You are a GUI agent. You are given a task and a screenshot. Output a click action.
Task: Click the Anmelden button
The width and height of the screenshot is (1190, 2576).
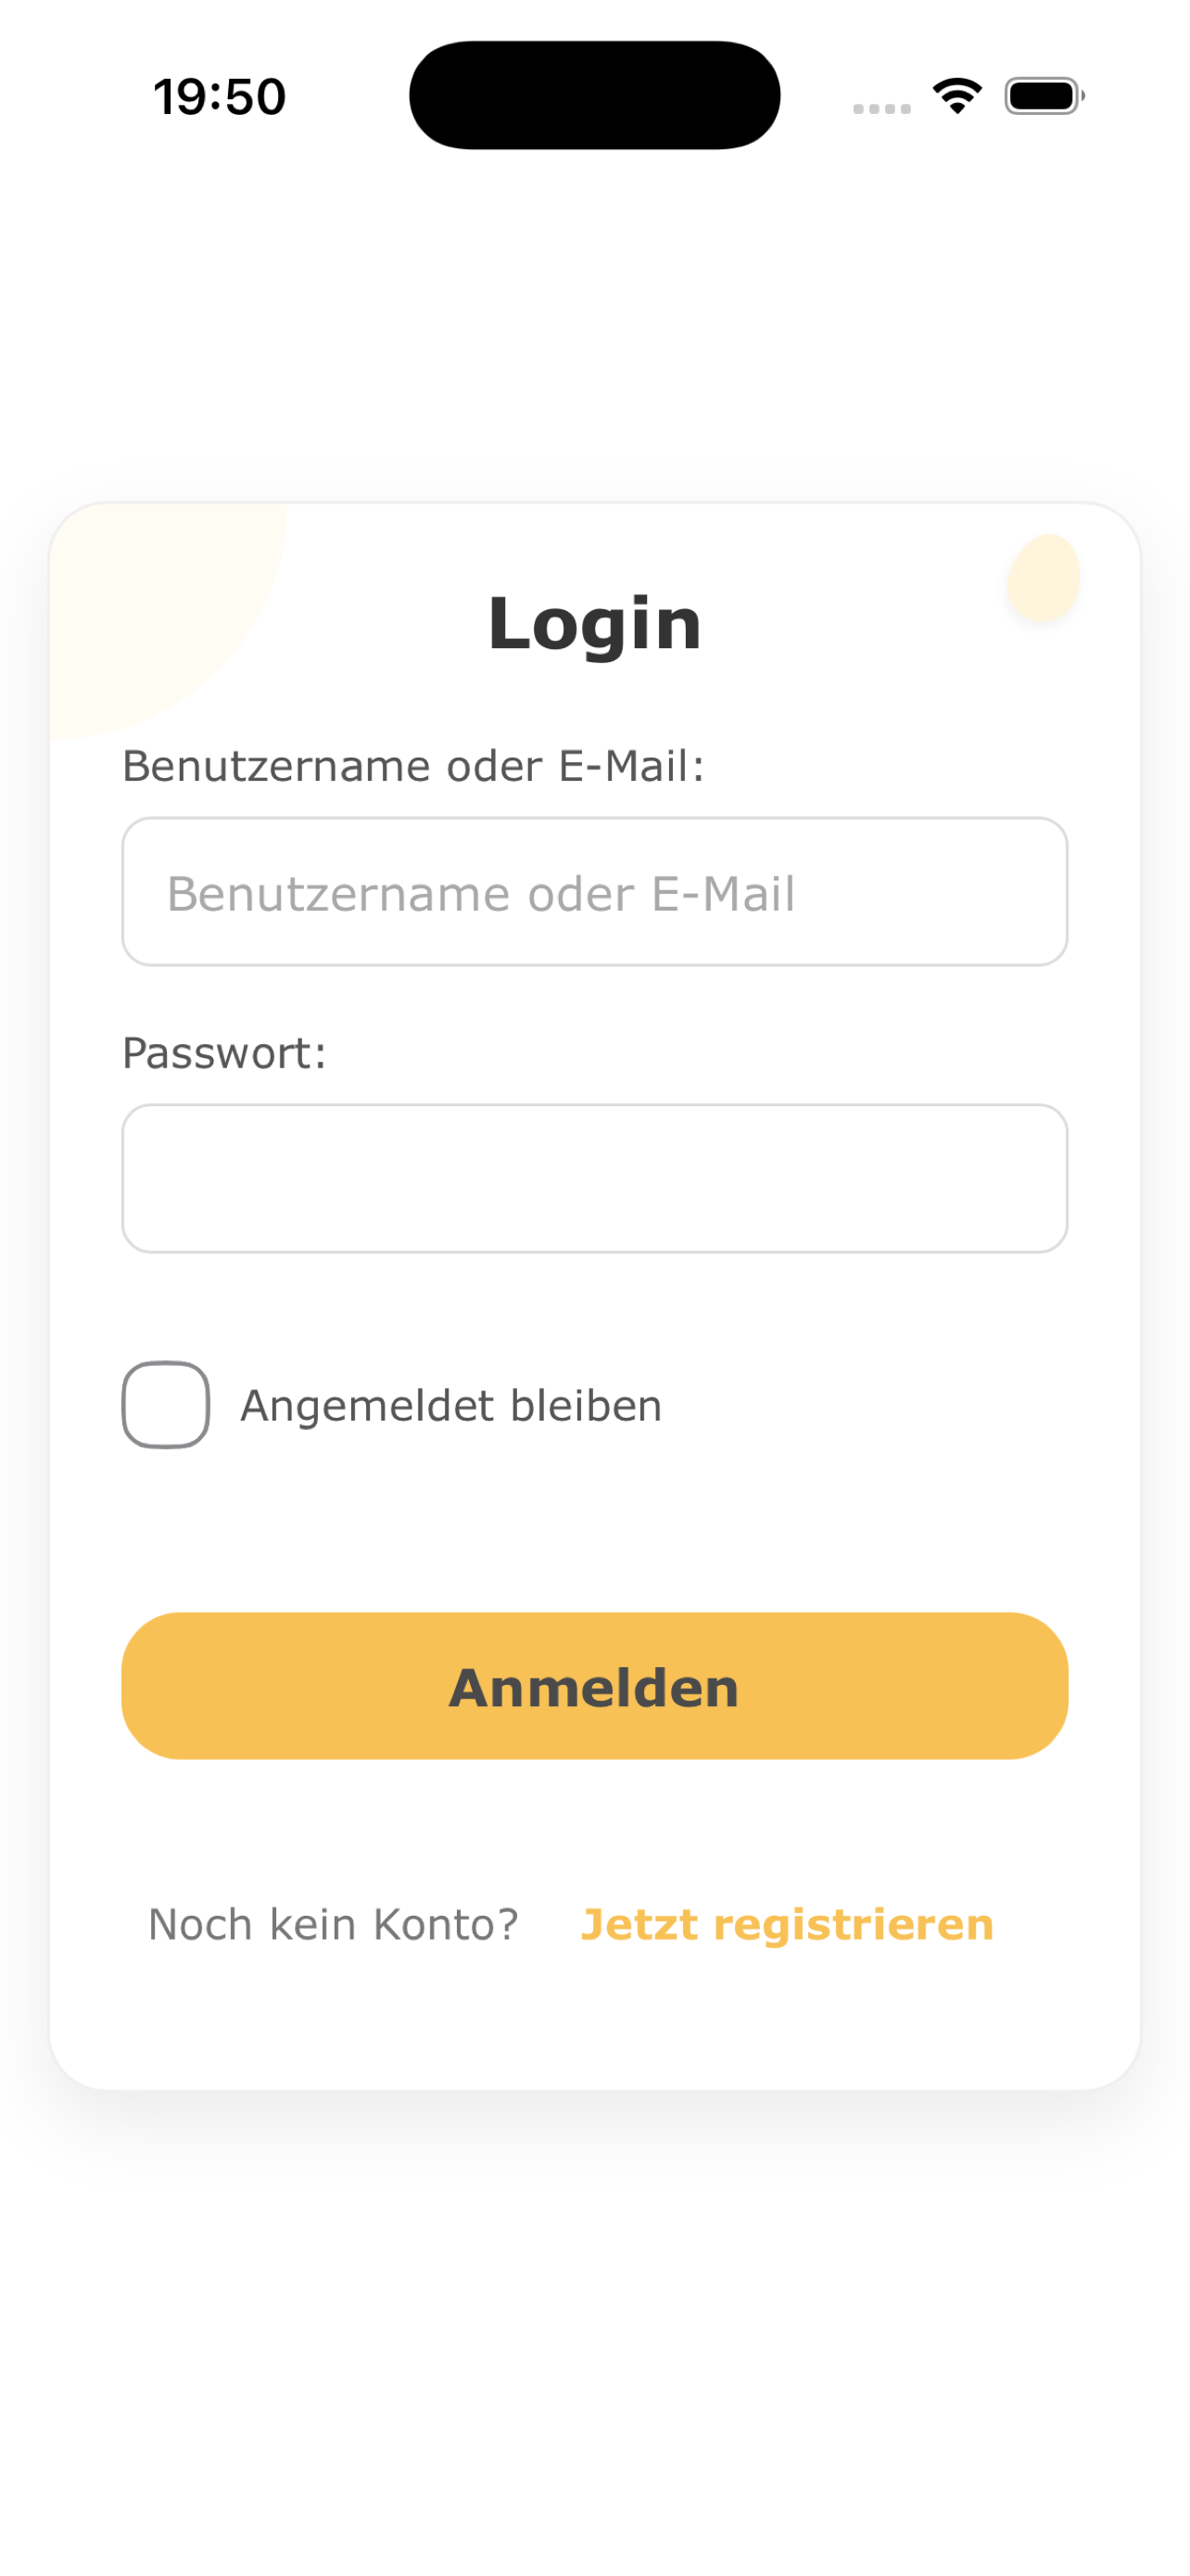[x=594, y=1686]
